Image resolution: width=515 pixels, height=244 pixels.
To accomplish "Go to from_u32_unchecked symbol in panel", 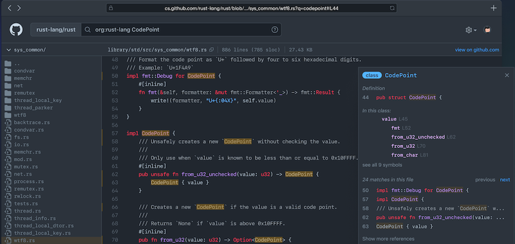I will point(418,137).
